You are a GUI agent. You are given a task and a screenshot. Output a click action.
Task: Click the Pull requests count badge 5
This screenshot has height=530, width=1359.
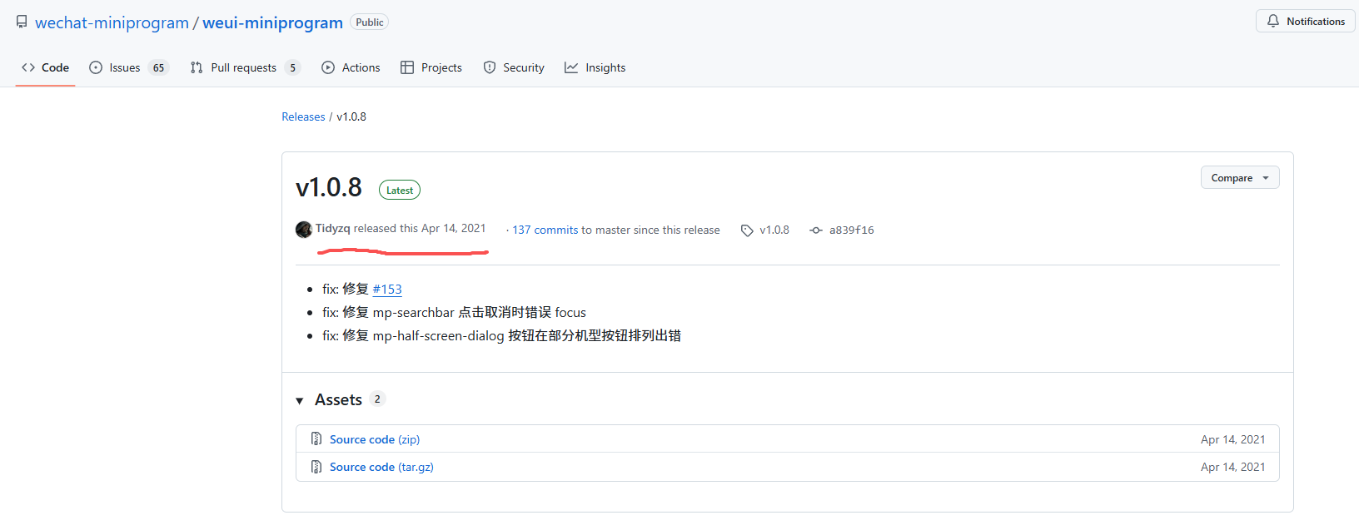[292, 67]
